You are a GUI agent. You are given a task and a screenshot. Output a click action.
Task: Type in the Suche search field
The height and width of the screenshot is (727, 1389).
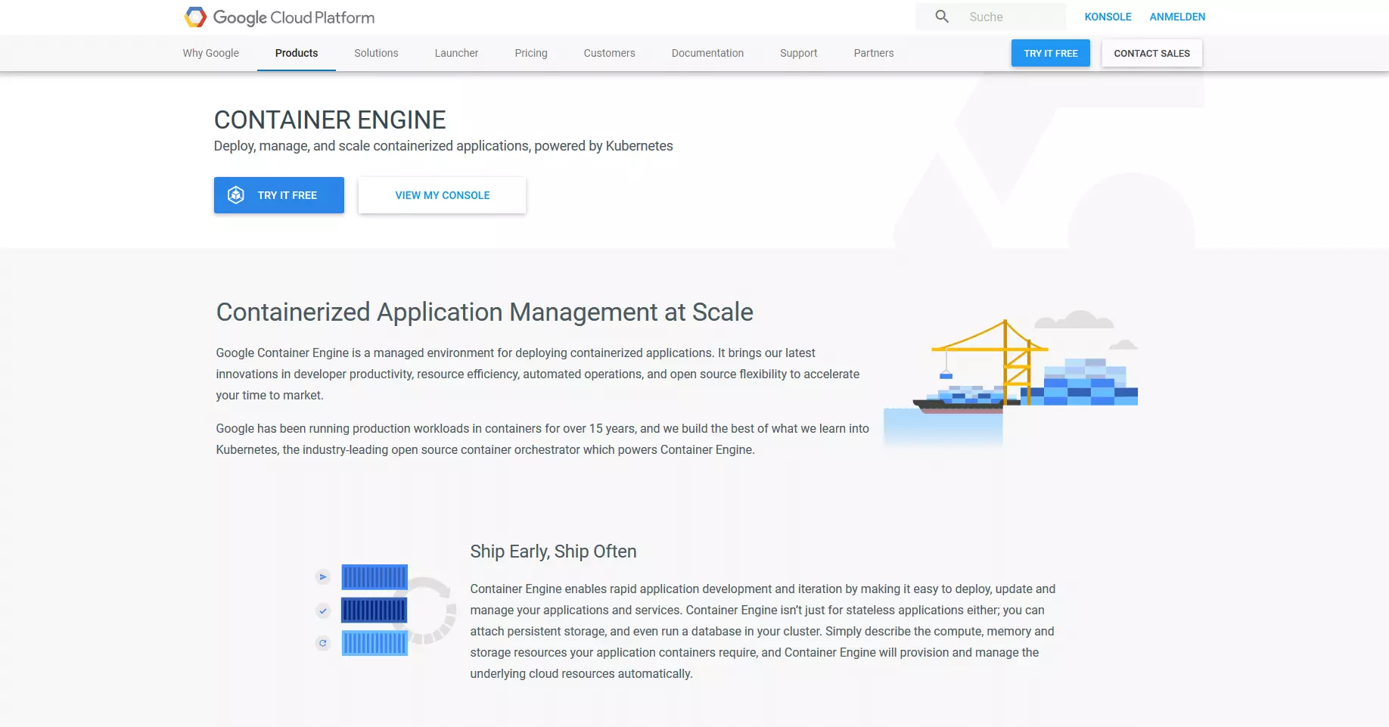tap(1012, 17)
